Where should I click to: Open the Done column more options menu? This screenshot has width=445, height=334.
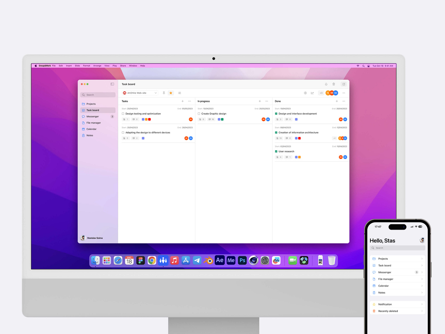344,101
